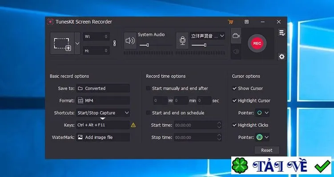Click the watermark image icon
Viewport: 334px width, 177px height.
[80, 137]
